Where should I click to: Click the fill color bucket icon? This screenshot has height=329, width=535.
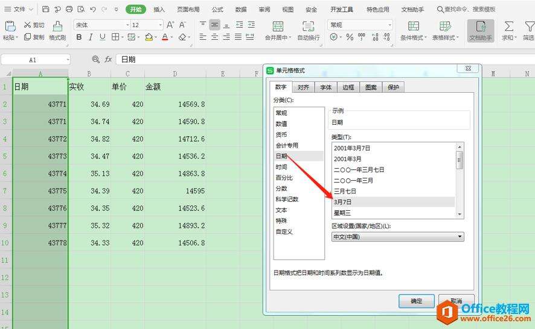pyautogui.click(x=149, y=37)
